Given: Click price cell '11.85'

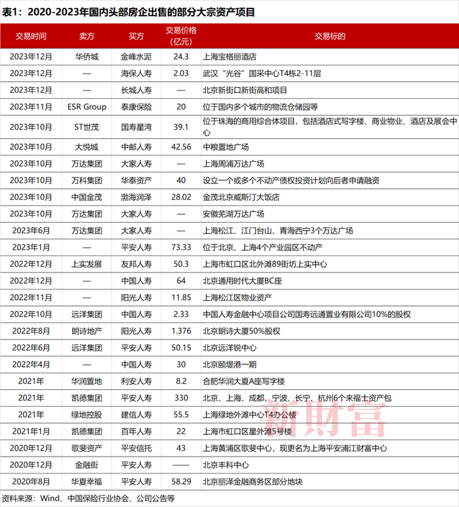Looking at the screenshot, I should click(x=181, y=298).
